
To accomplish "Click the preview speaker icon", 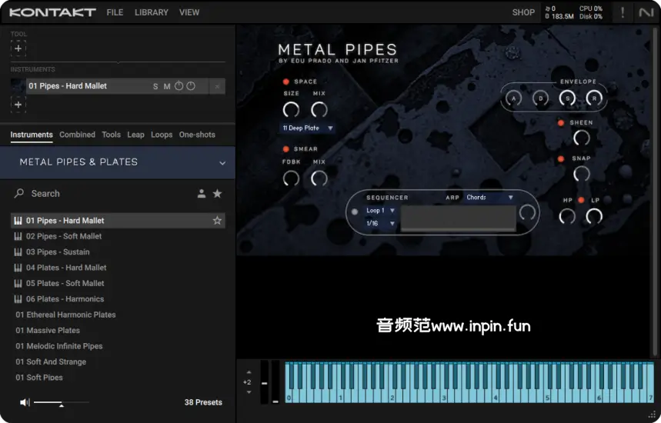I will [x=25, y=402].
